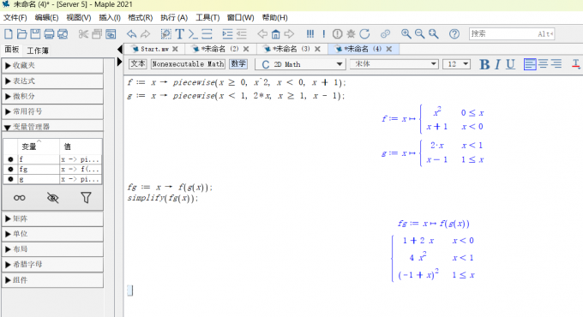
Task: Execute selection with the single exclamation icon
Action: [x=324, y=34]
